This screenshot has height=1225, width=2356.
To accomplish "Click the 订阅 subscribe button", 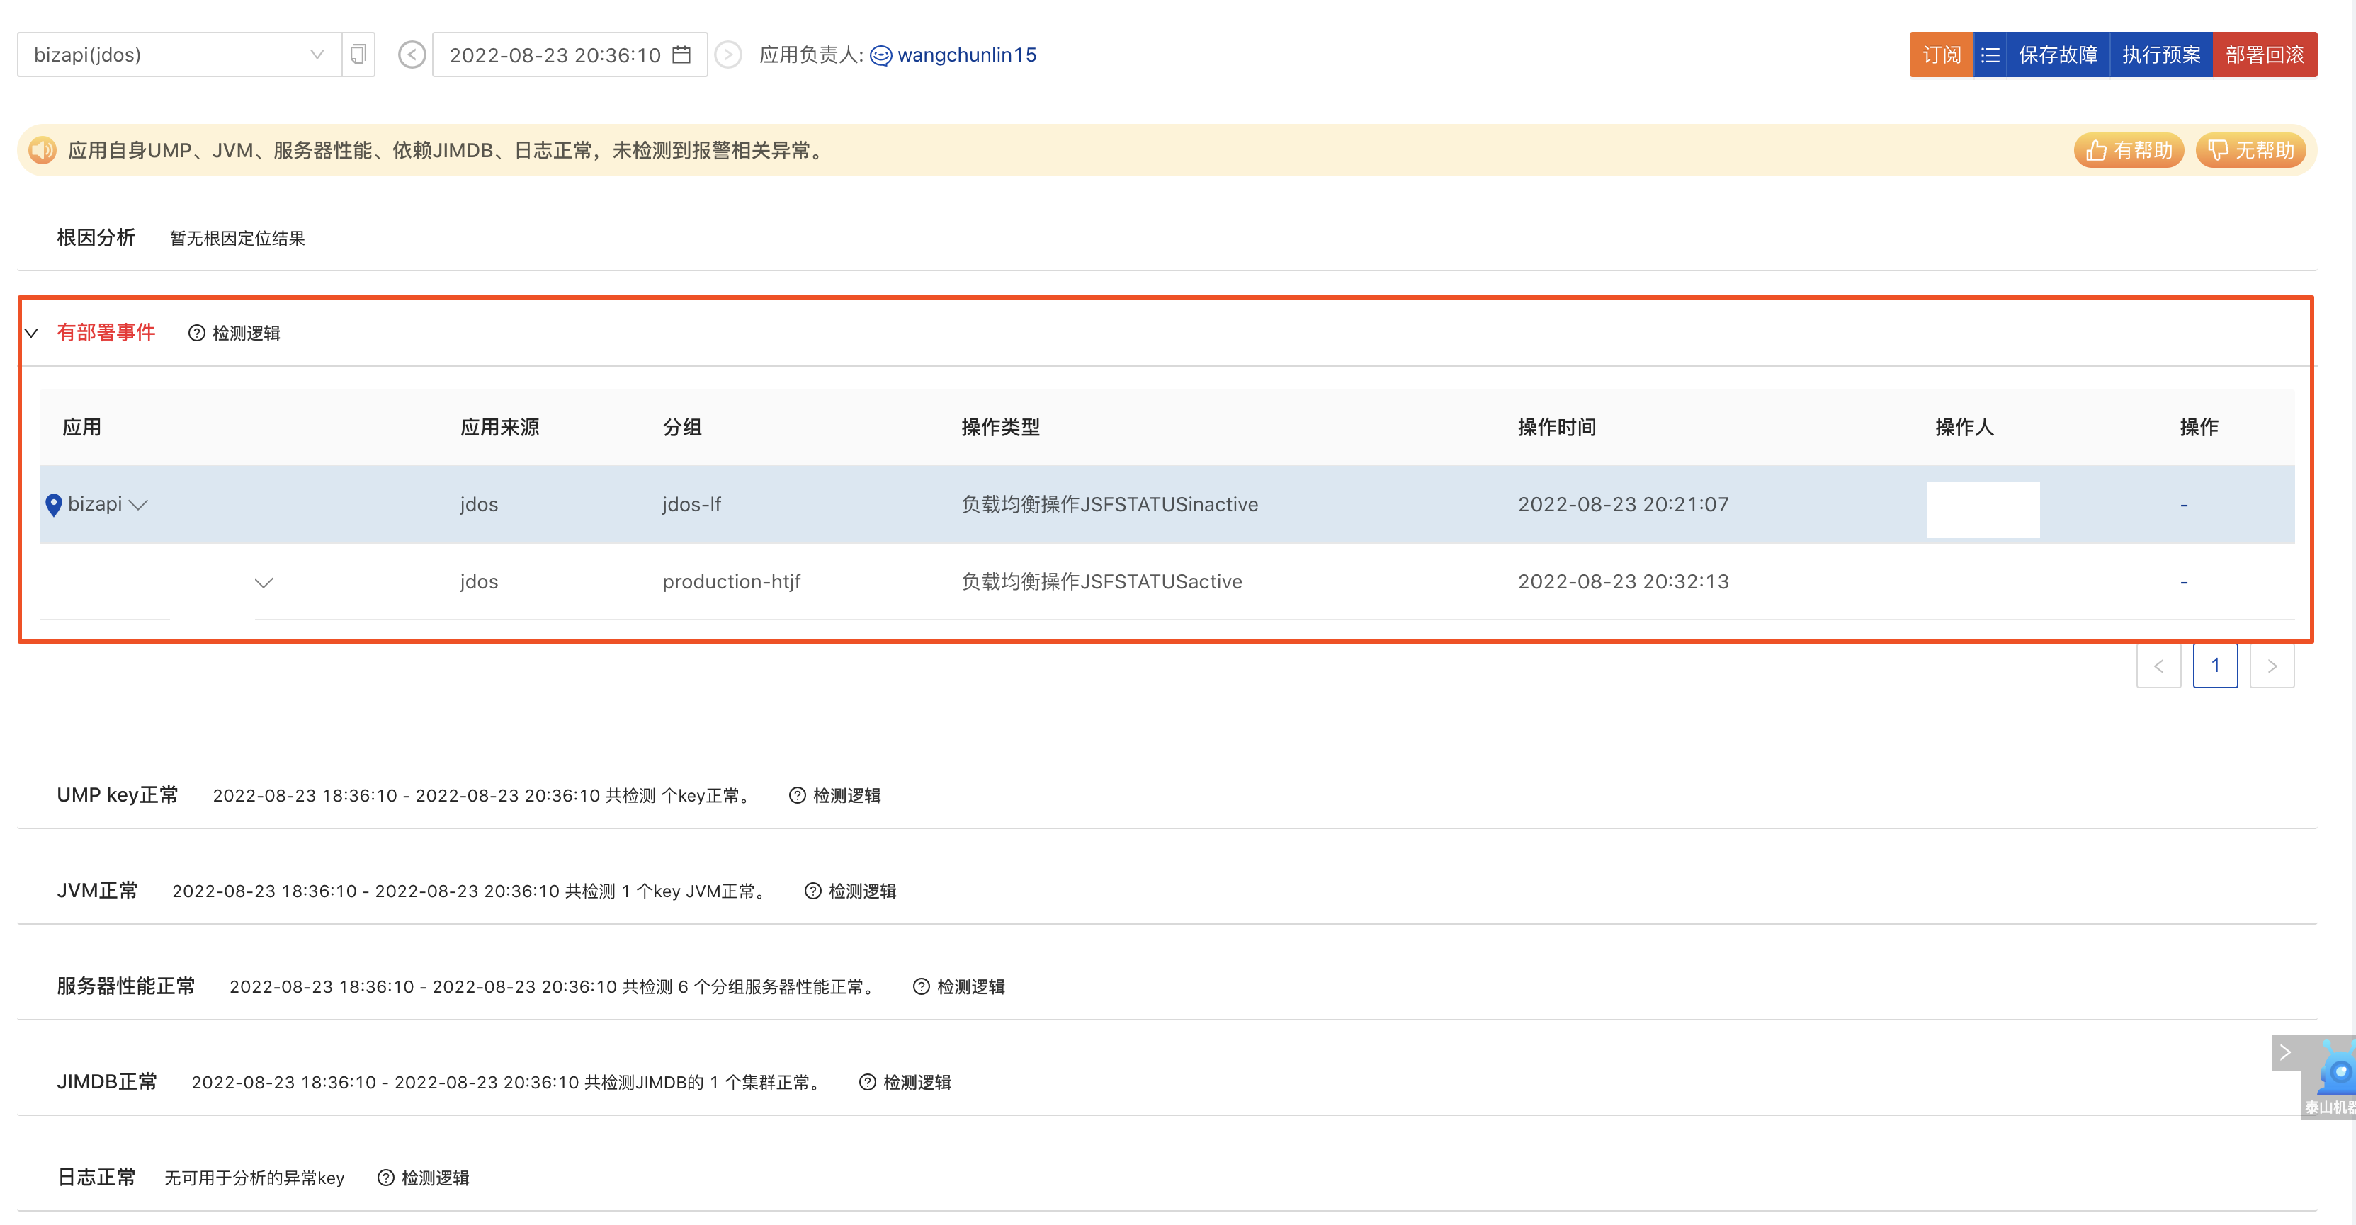I will (1941, 55).
